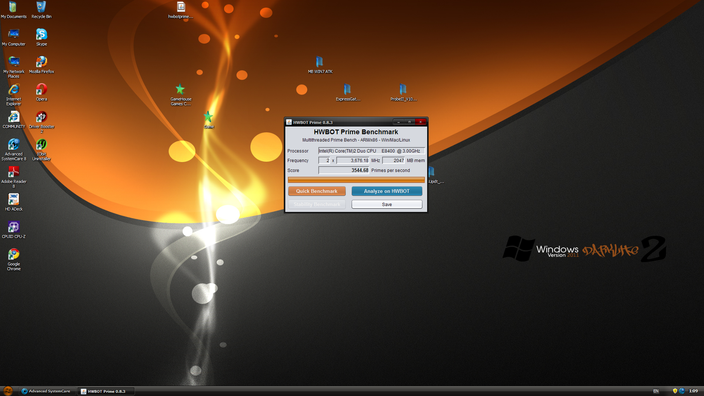This screenshot has width=704, height=396.
Task: Click the Score value field
Action: [344, 170]
